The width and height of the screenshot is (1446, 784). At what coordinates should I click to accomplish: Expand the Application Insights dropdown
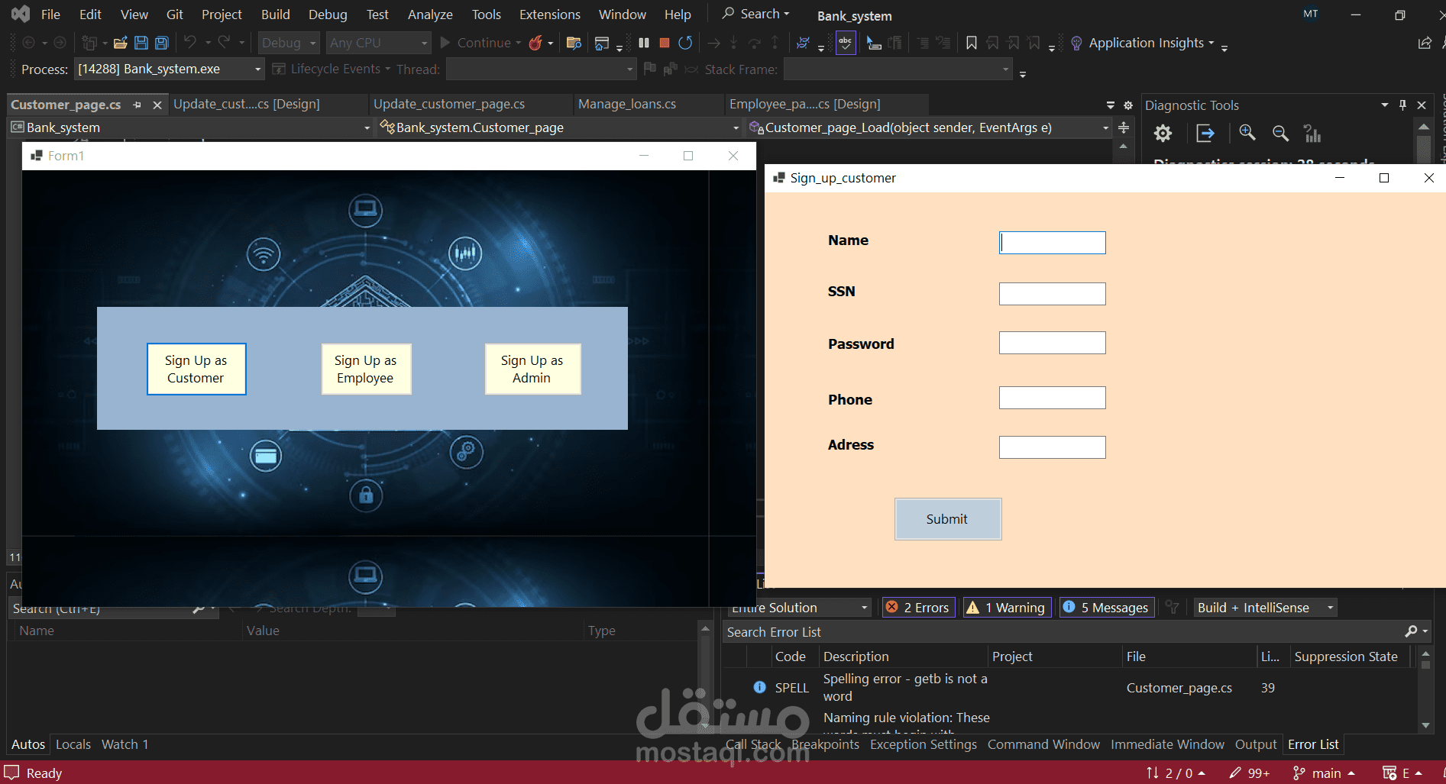[1211, 43]
